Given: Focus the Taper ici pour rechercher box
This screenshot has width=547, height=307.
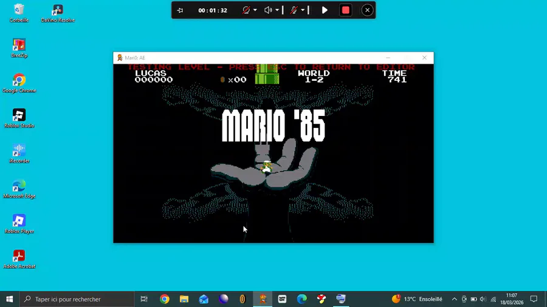Looking at the screenshot, I should 77,299.
